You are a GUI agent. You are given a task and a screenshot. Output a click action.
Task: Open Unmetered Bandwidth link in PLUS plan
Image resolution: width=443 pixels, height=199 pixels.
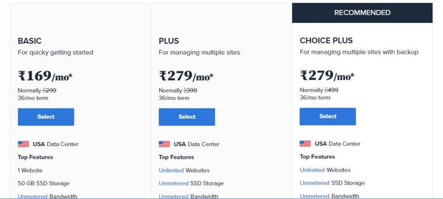click(x=173, y=196)
